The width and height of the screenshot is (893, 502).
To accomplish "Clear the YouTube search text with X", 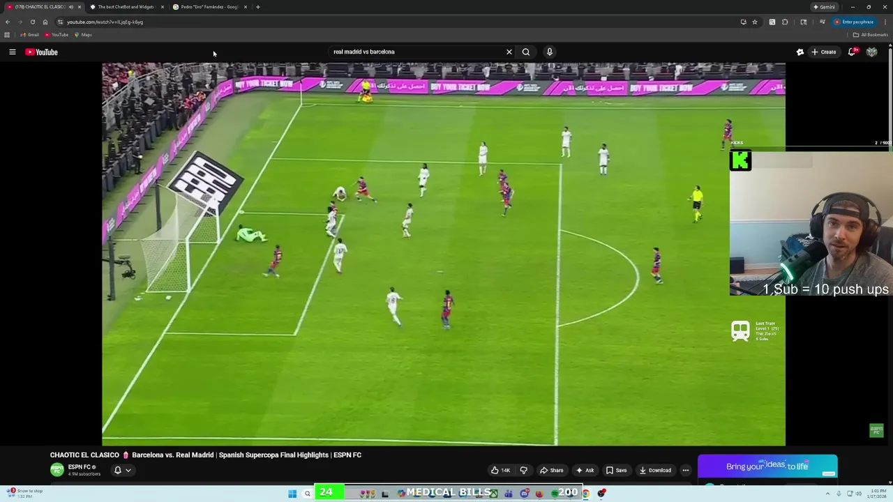I will tap(509, 52).
